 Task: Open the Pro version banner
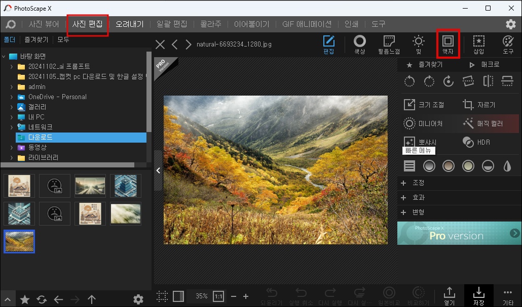(460, 233)
